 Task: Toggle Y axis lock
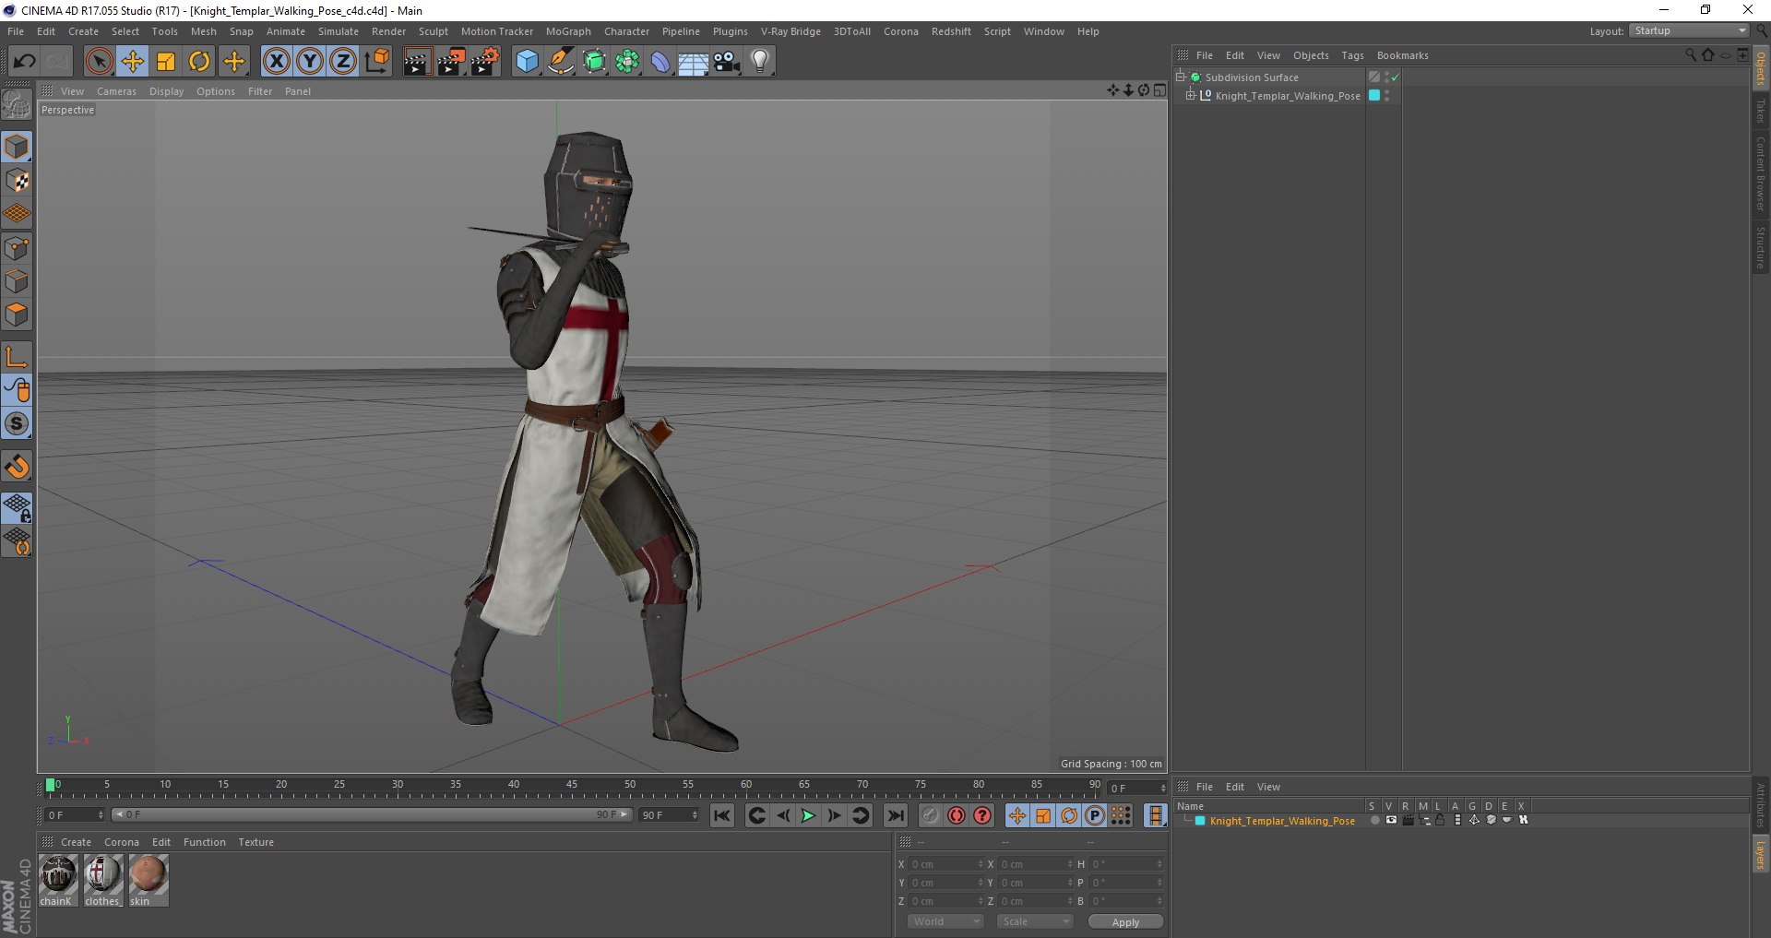pos(310,62)
